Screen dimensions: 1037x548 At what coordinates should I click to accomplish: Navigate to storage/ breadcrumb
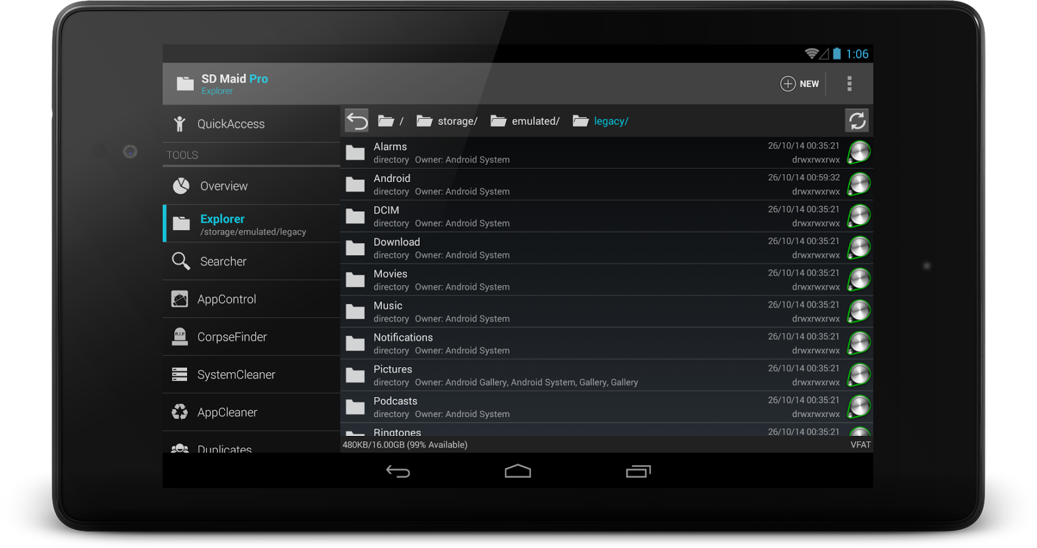point(447,121)
